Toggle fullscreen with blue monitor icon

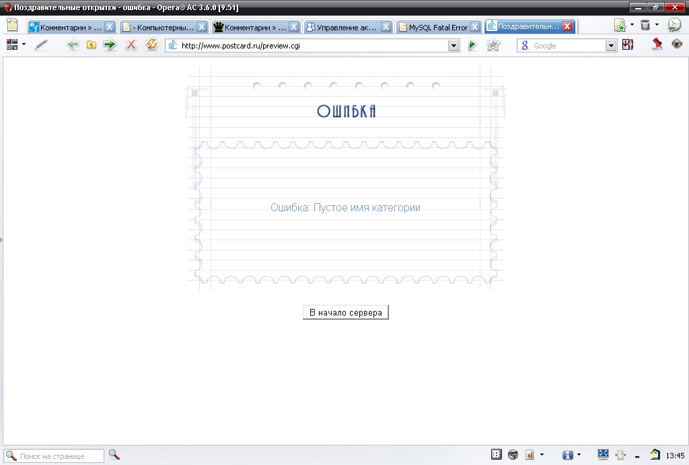coord(603,454)
